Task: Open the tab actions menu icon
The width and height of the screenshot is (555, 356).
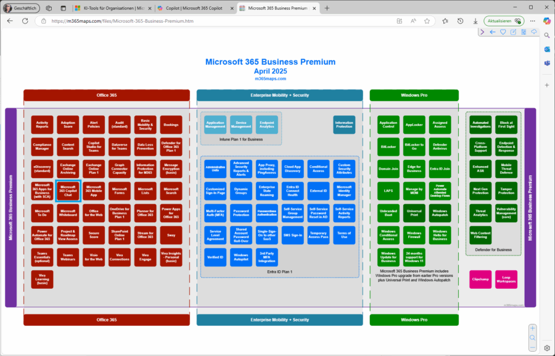Action: coord(64,8)
